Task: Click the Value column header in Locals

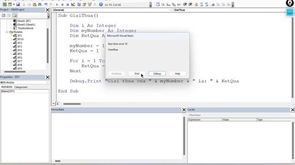Action: [239, 120]
